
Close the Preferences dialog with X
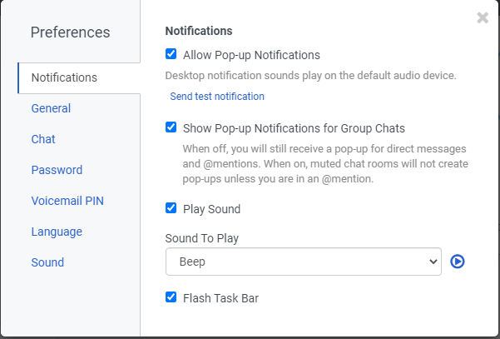point(483,17)
